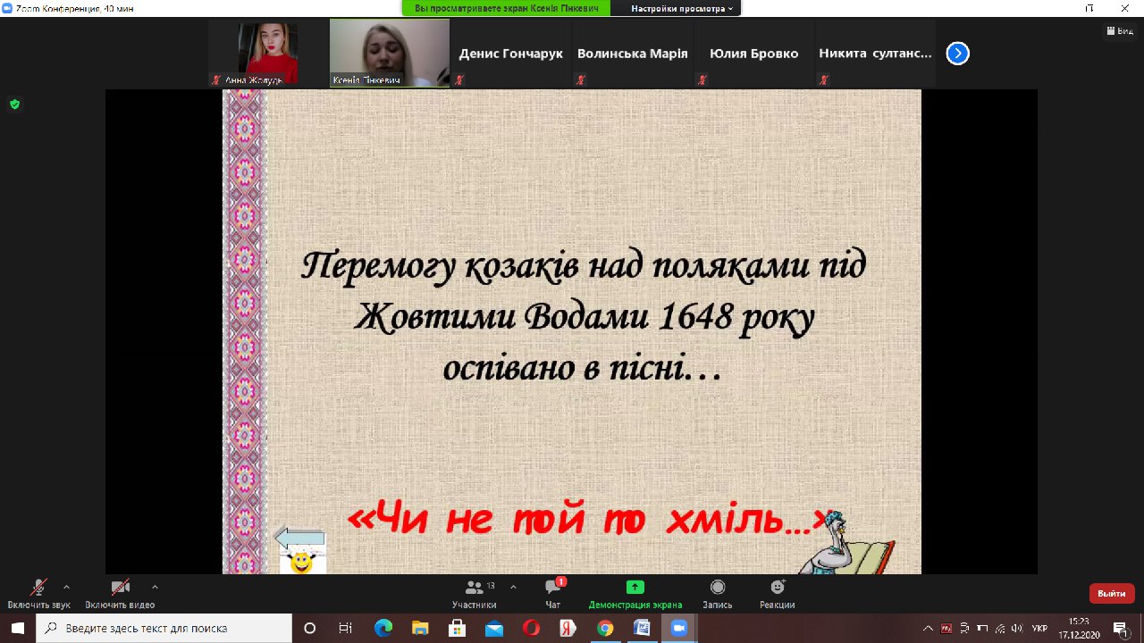Viewport: 1144px width, 643px height.
Task: Start recording with the Запись icon
Action: point(717,588)
